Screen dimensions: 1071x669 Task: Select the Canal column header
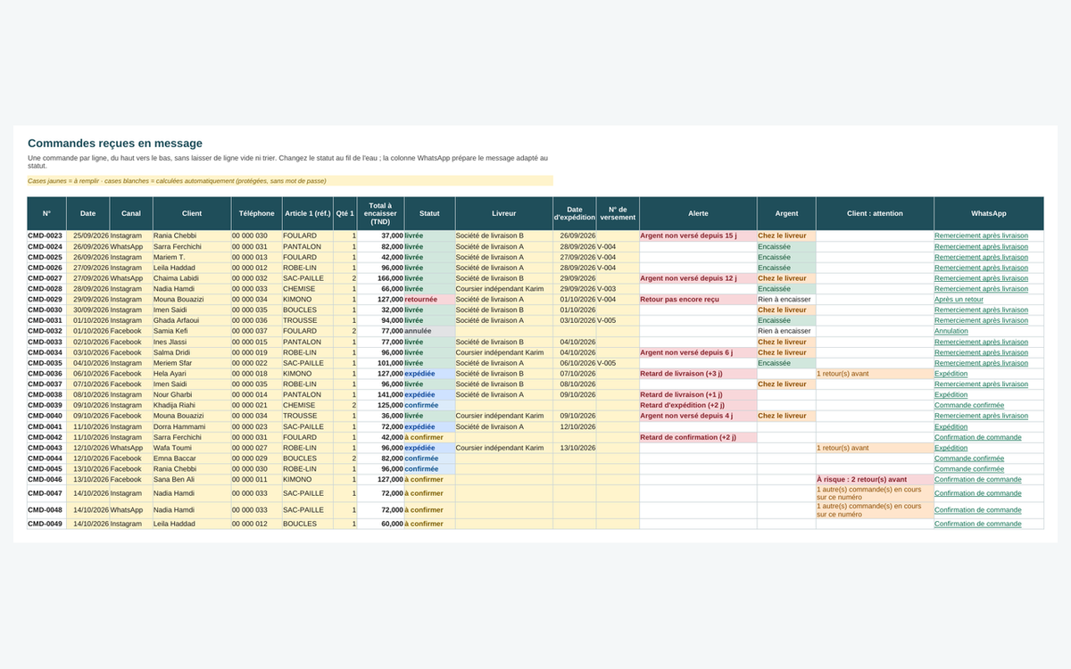(x=131, y=213)
